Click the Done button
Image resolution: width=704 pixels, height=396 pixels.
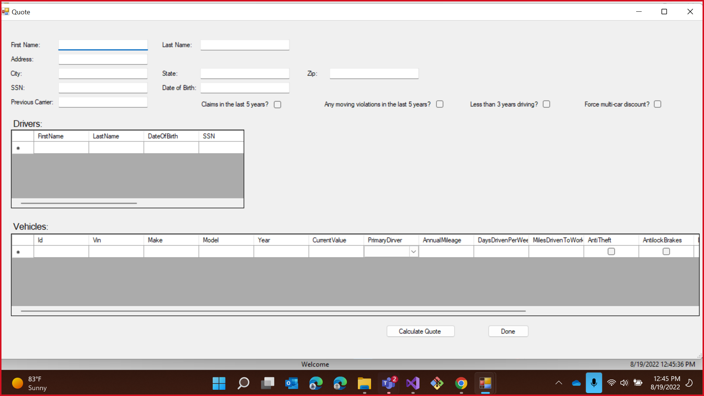[x=508, y=331]
